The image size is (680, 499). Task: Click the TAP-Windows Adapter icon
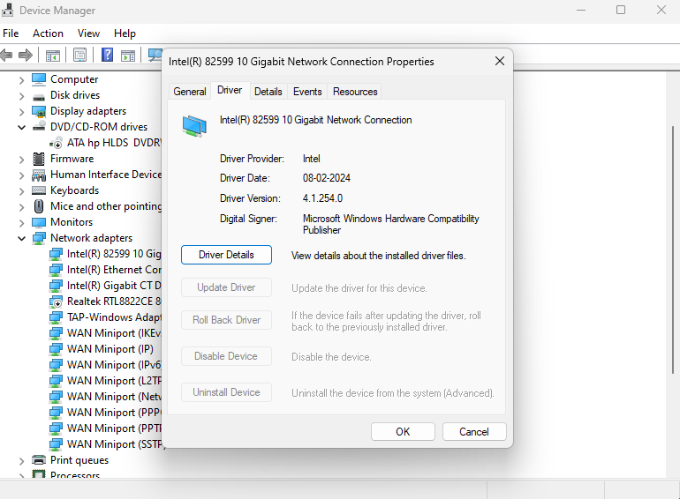(56, 317)
